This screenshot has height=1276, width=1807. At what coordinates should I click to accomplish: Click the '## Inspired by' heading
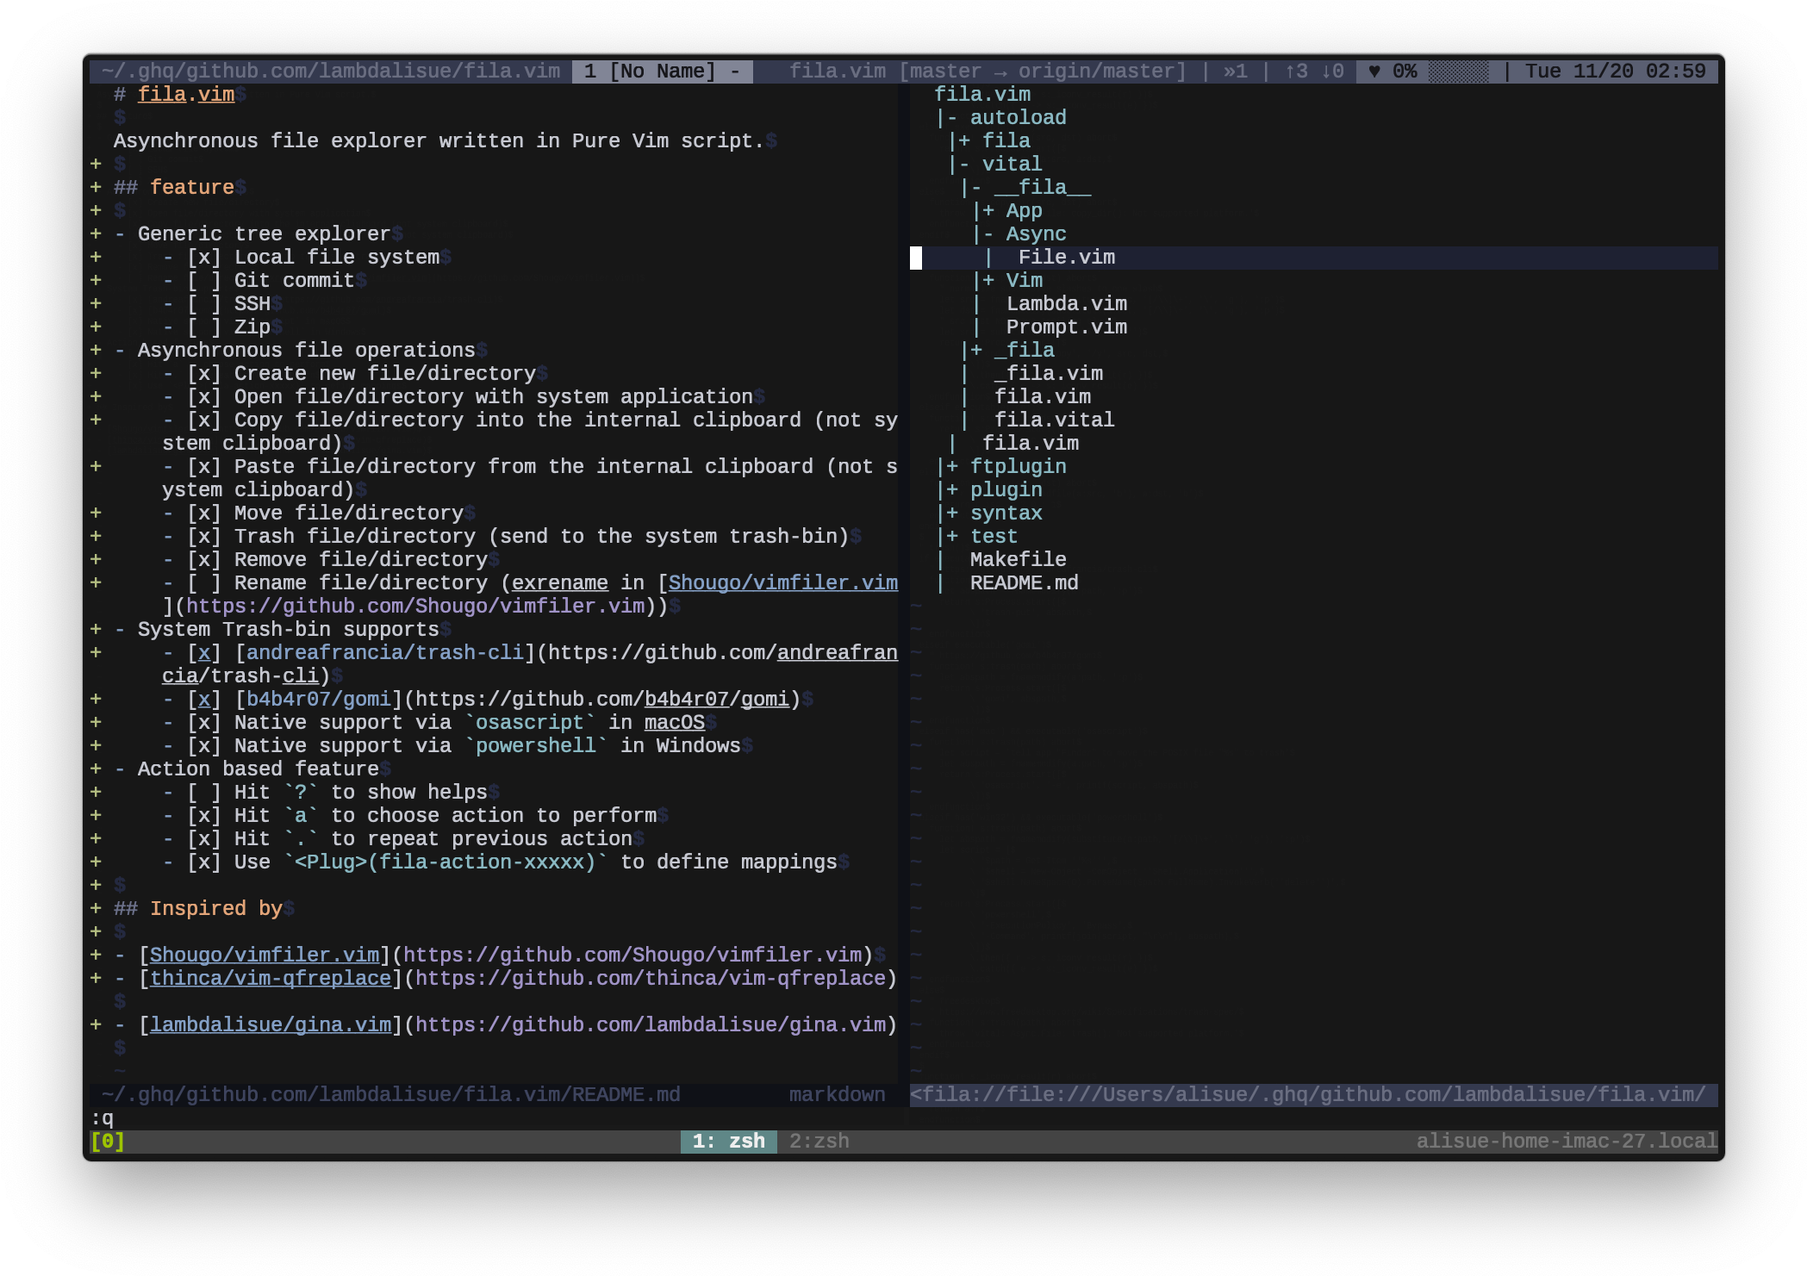pyautogui.click(x=198, y=908)
